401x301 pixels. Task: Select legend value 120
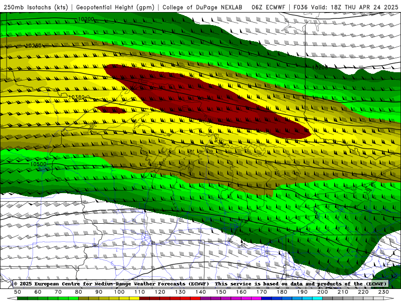160,292
